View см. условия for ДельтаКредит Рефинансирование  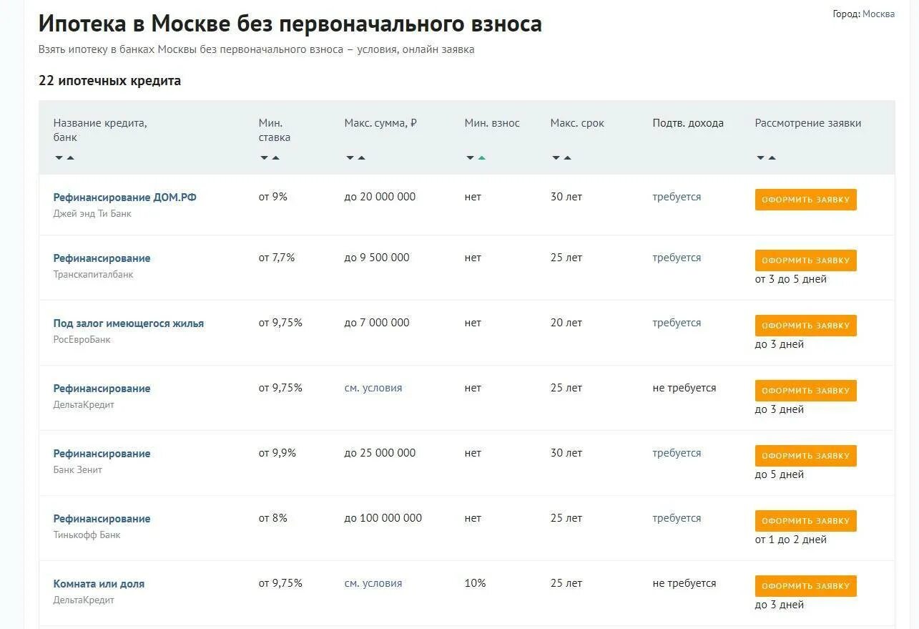(x=373, y=388)
